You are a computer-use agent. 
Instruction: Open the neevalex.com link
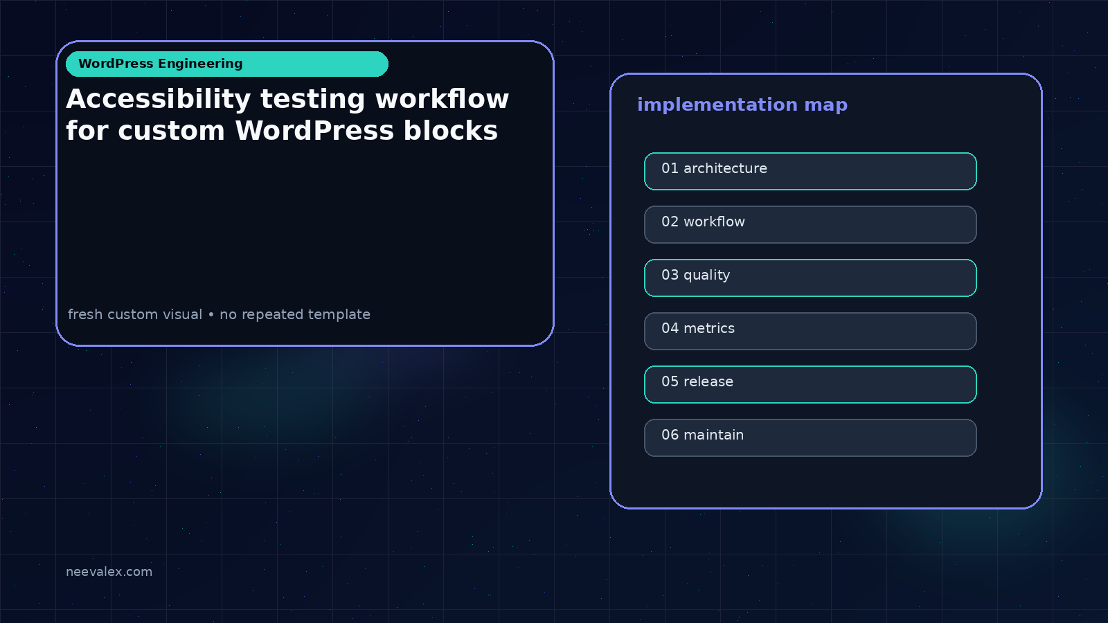[x=109, y=572]
